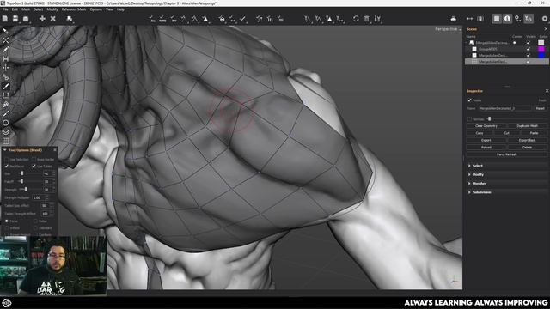550x309 pixels.
Task: Select the crossed-lines tool in left toolbar
Action: [6, 40]
